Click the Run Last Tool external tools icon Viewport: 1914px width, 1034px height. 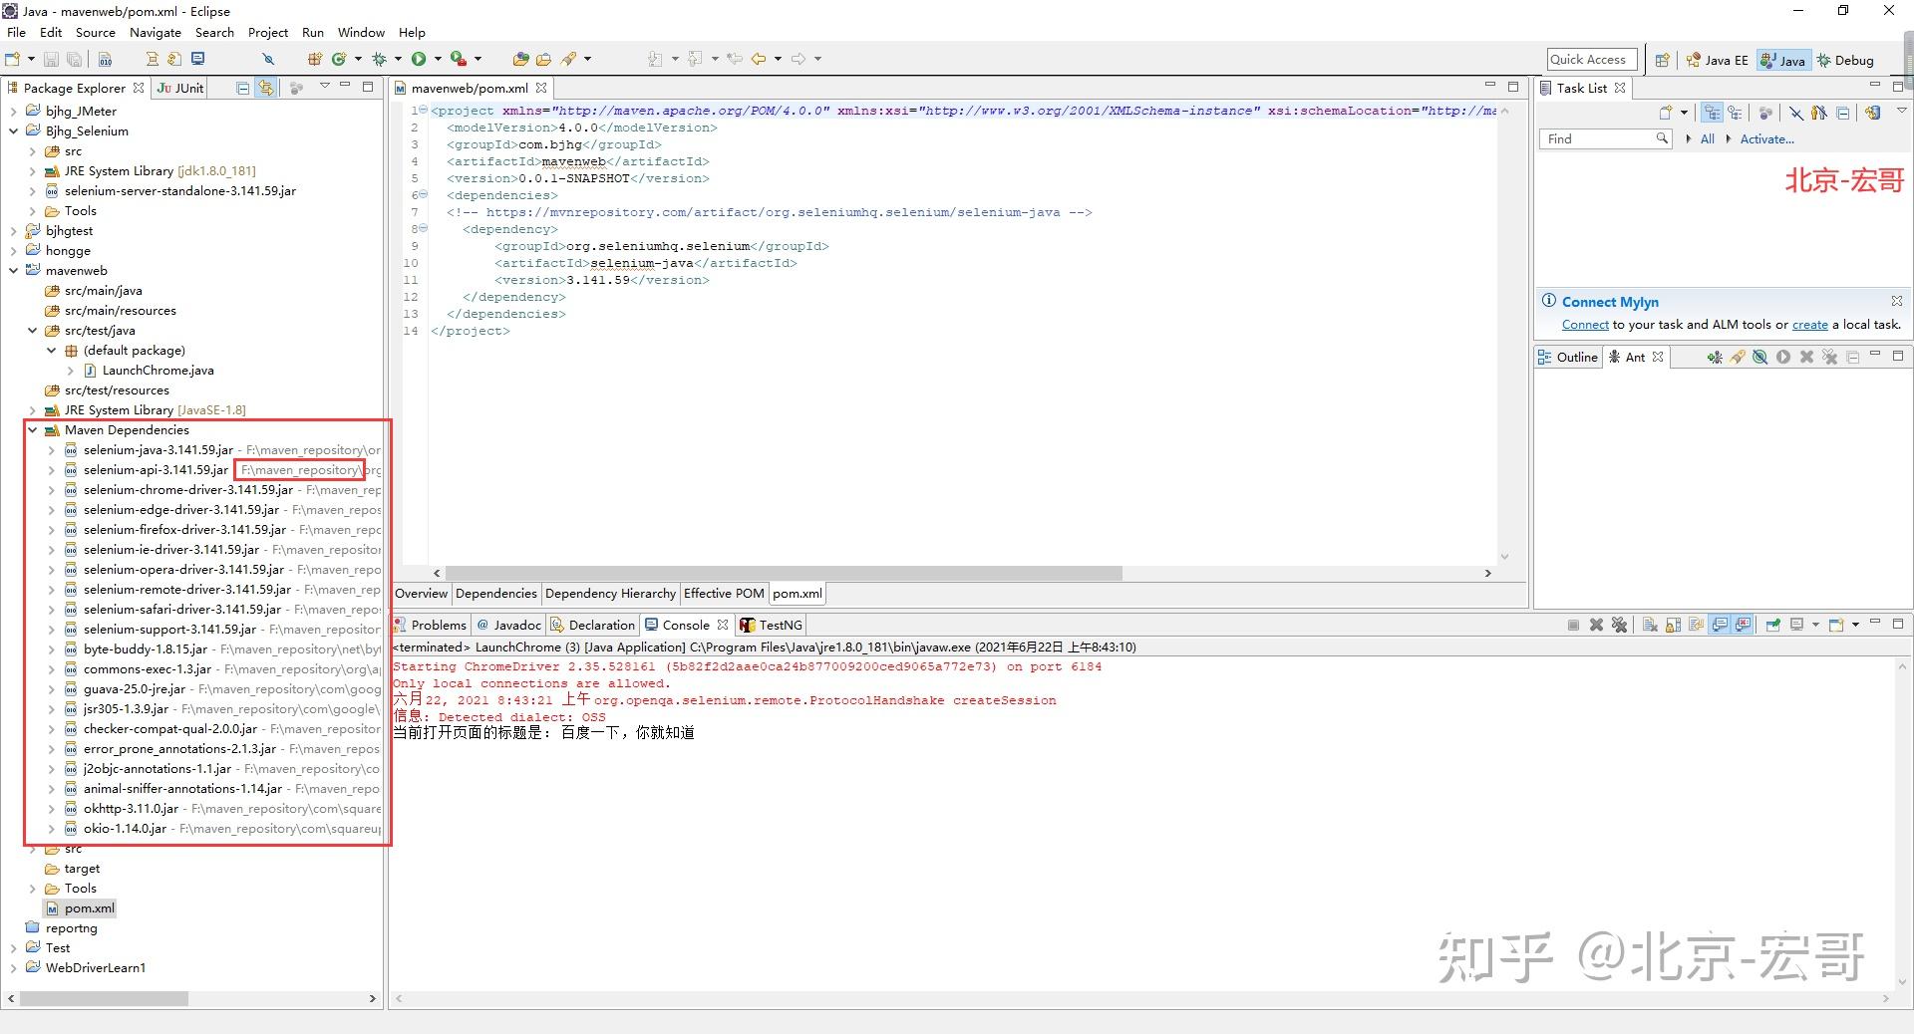click(x=459, y=60)
